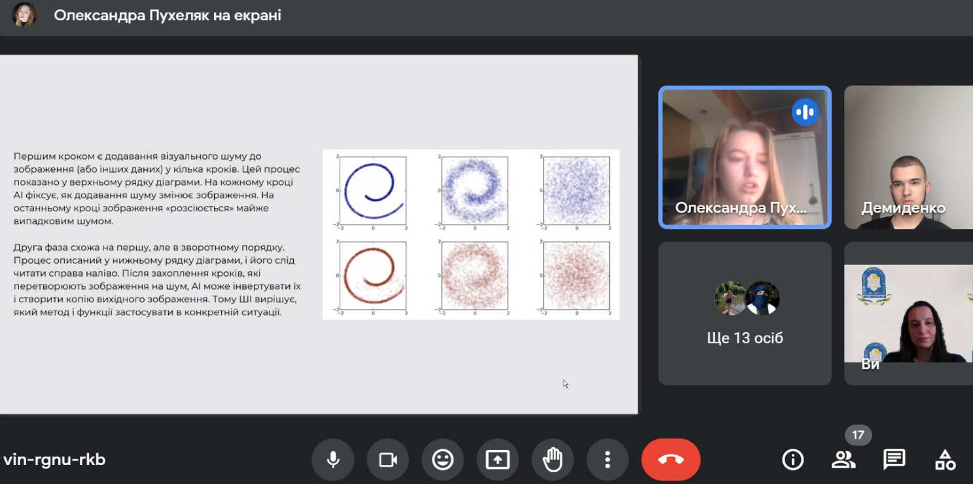The image size is (973, 484).
Task: Select Демиденко's video tile
Action: pyautogui.click(x=908, y=157)
